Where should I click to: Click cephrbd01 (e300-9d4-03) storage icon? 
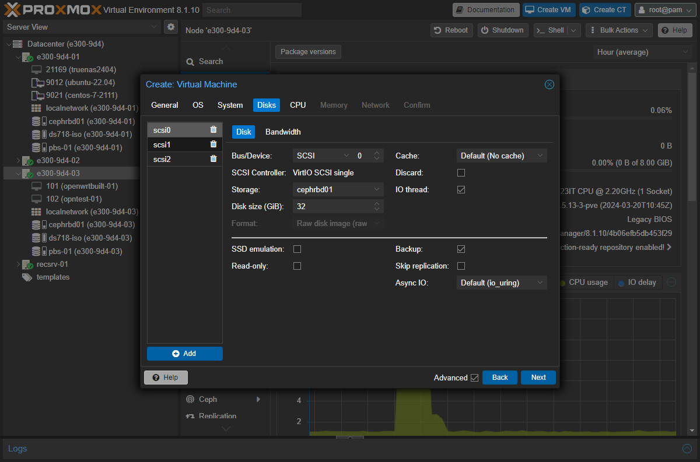[38, 225]
